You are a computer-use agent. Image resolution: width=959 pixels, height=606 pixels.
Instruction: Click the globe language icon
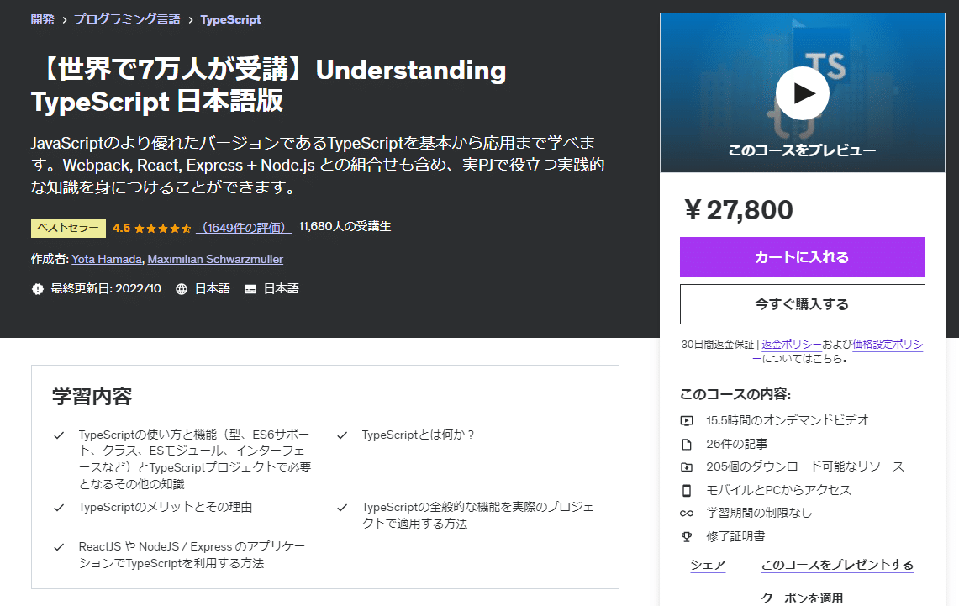(182, 289)
